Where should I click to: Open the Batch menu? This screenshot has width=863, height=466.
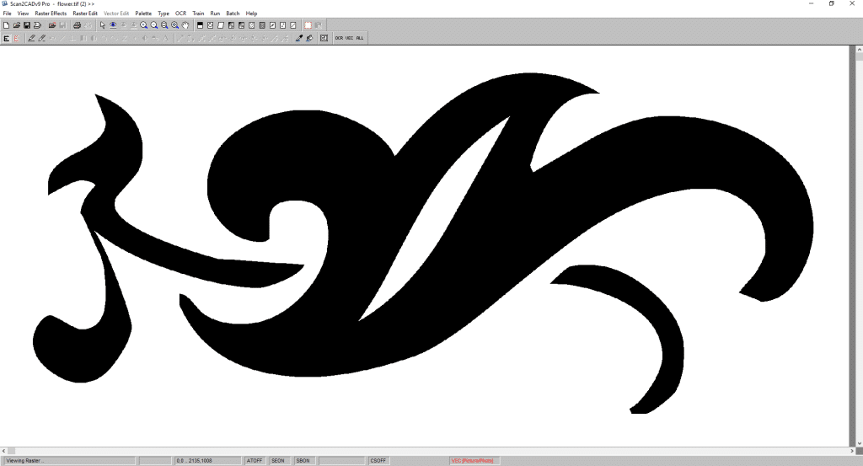tap(233, 13)
